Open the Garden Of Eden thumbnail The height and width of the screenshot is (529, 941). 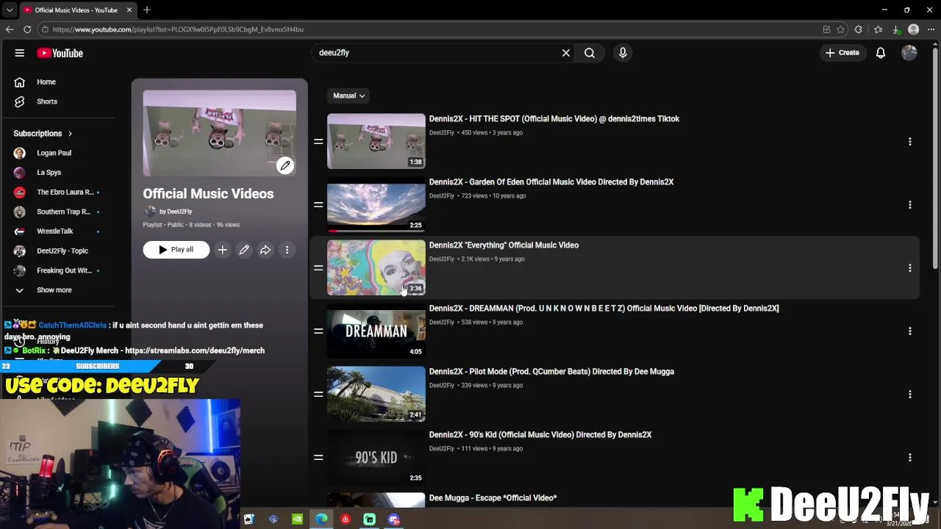pyautogui.click(x=376, y=204)
